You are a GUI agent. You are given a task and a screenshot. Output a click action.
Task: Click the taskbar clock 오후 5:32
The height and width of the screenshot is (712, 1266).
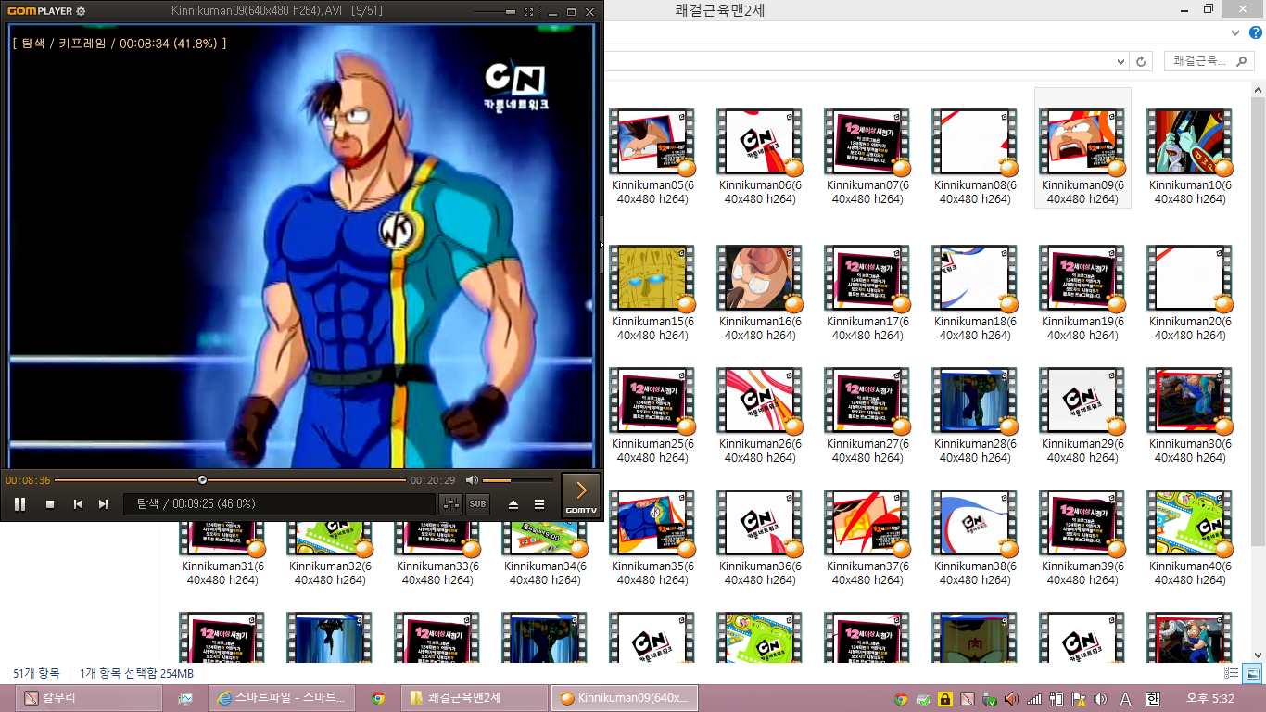(1210, 699)
